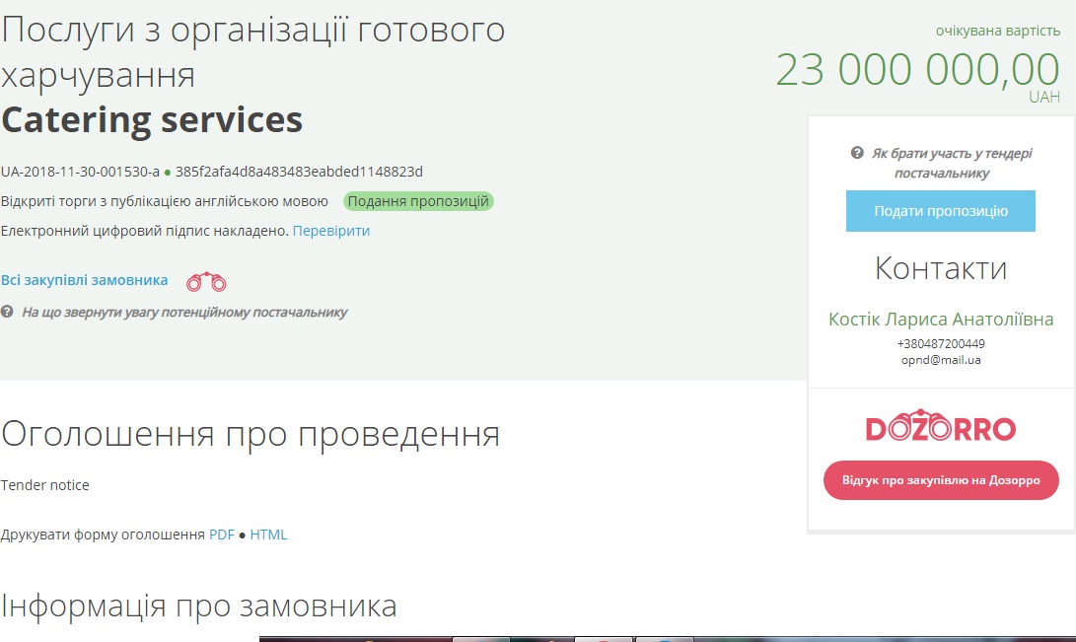1076x642 pixels.
Task: Click question mark icon beside 'На що звернути увагу'
Action: click(x=7, y=312)
